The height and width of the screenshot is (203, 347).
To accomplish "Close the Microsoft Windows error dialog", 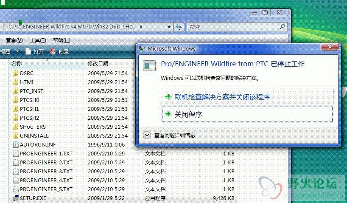I will 330,47.
